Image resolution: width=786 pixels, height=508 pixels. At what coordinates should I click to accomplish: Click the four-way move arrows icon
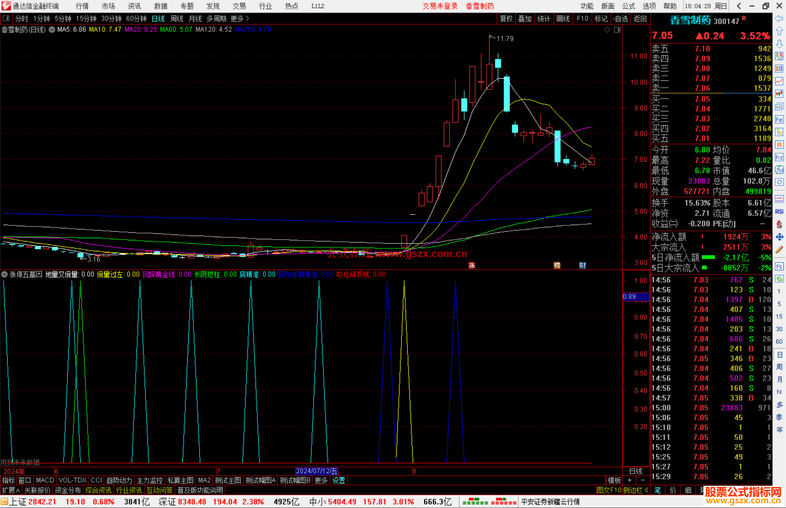coord(779,237)
